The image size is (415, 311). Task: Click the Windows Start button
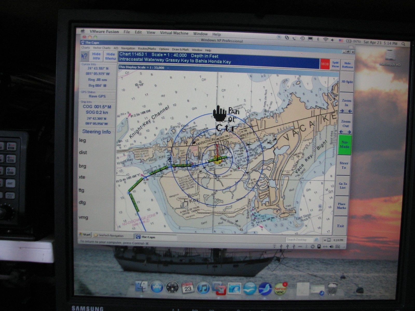click(85, 235)
